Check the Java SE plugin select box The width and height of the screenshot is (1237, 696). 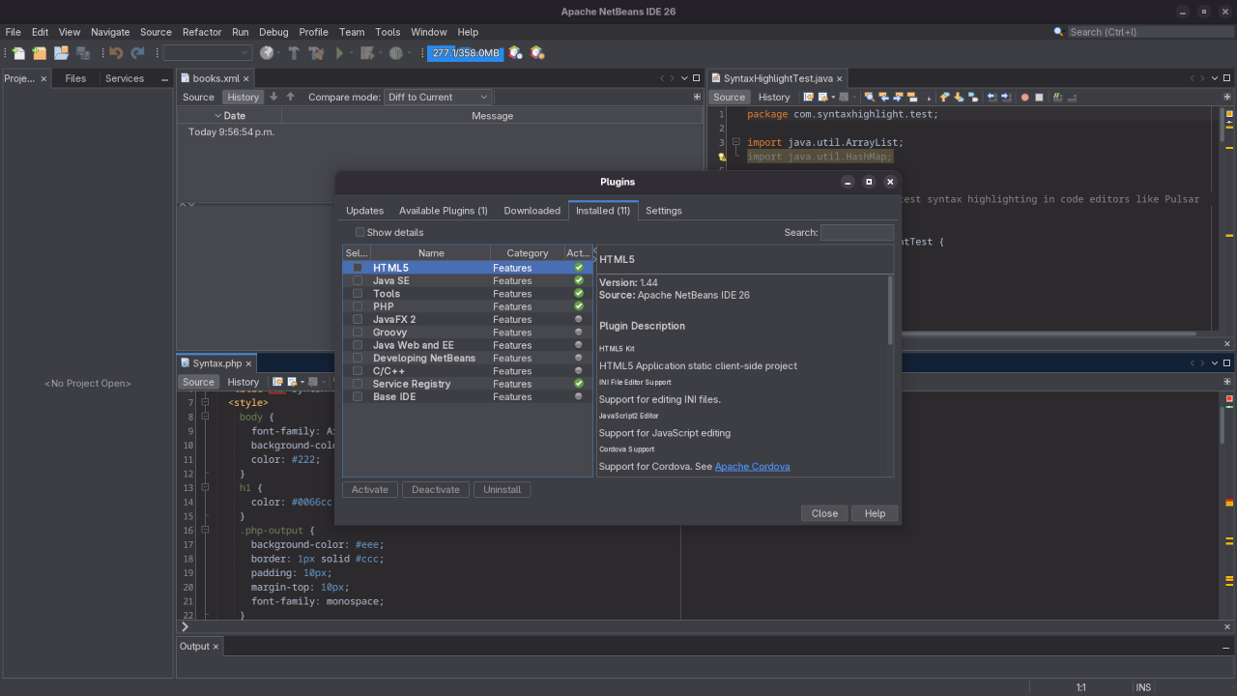pos(358,280)
